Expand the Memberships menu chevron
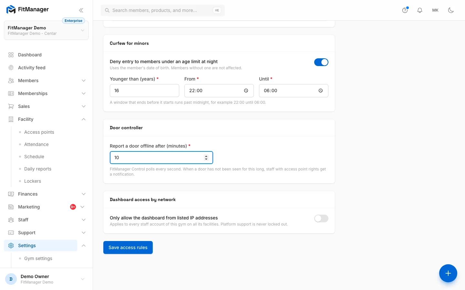Screen dimensions: 465x290 pos(84,93)
